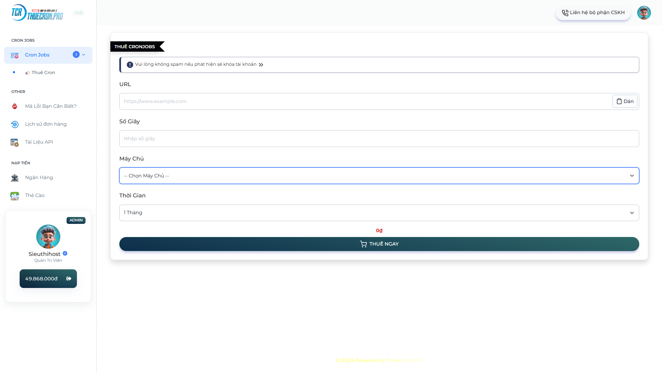This screenshot has width=662, height=372.
Task: Open the Chọn Máy Chủ dropdown
Action: click(379, 176)
